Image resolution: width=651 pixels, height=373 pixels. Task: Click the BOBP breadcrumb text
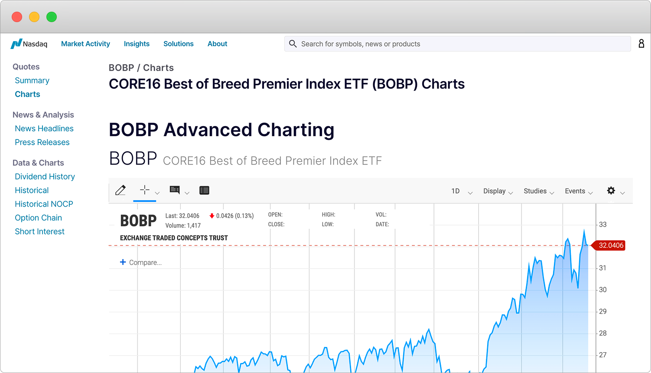click(x=121, y=68)
